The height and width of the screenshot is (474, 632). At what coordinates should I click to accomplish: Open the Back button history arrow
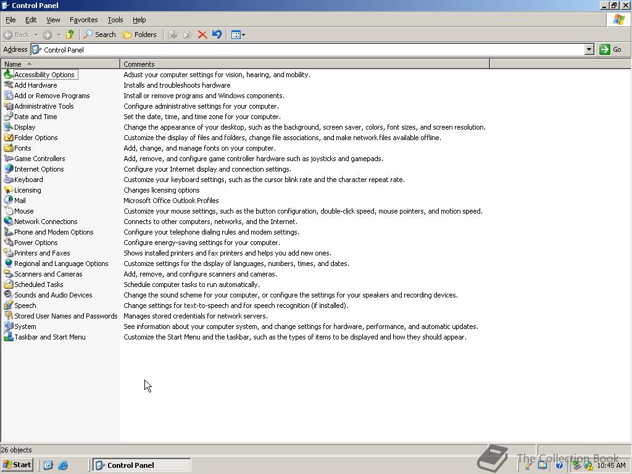click(36, 35)
